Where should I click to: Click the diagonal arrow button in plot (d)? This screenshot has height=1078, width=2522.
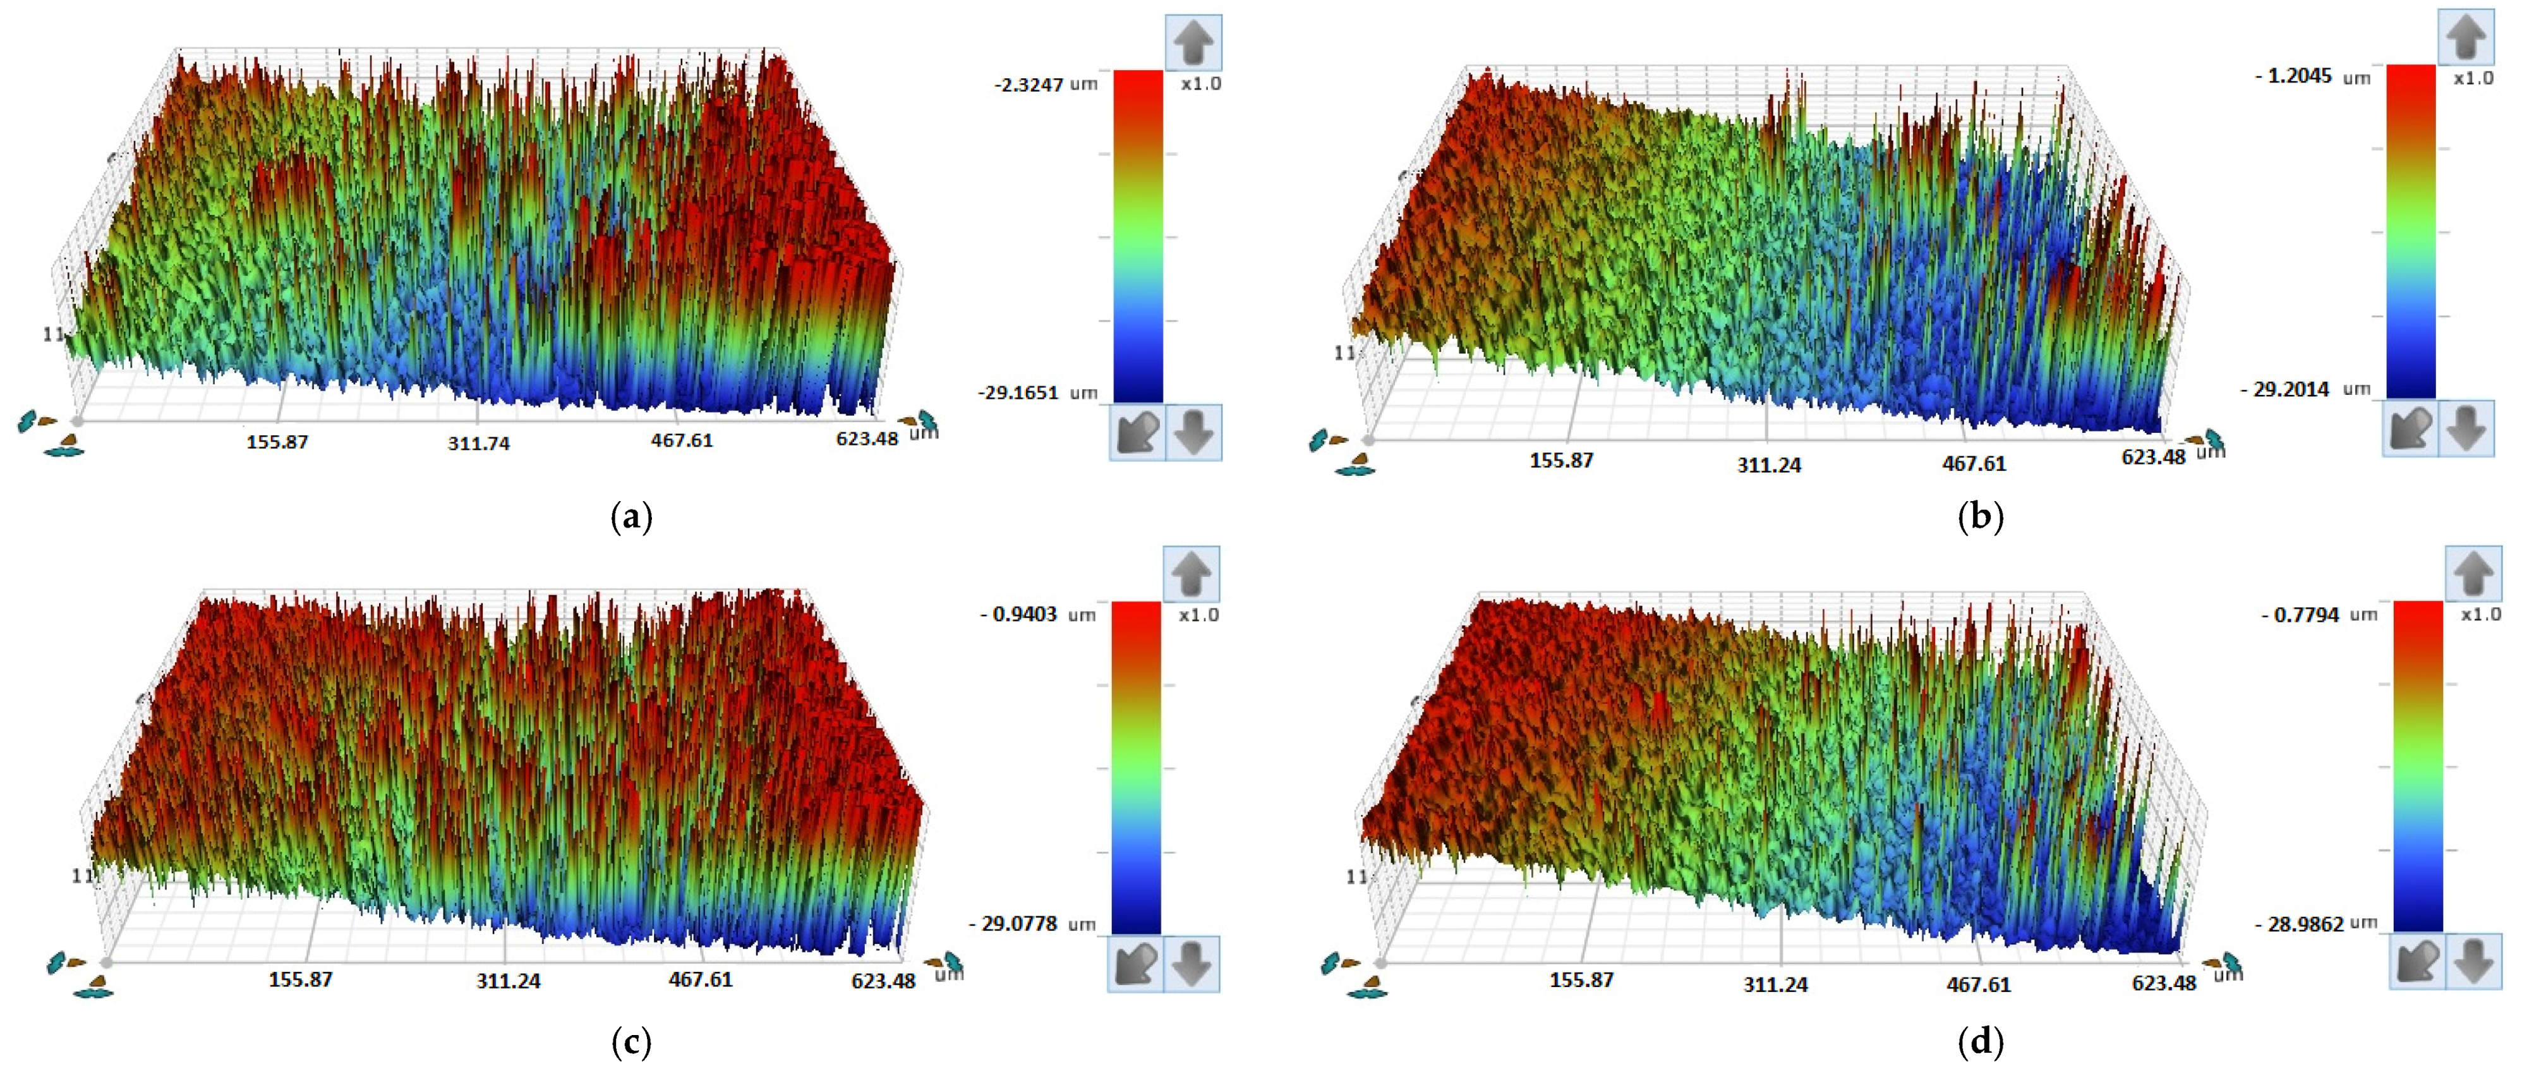2418,960
